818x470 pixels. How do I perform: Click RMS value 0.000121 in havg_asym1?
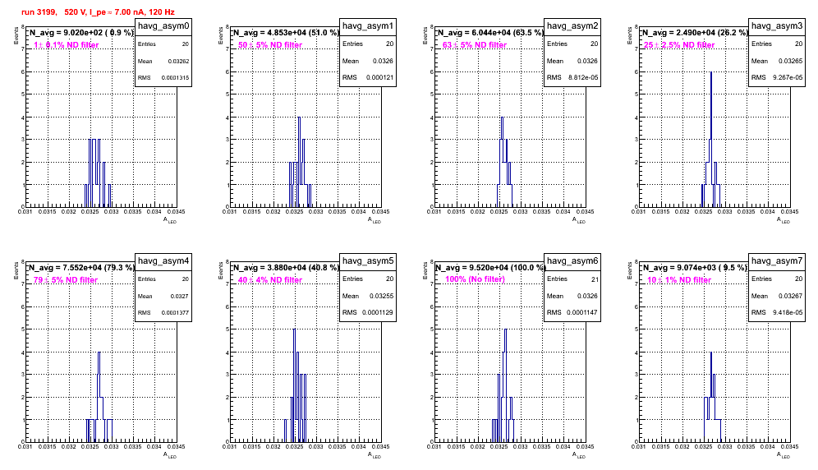tap(379, 77)
